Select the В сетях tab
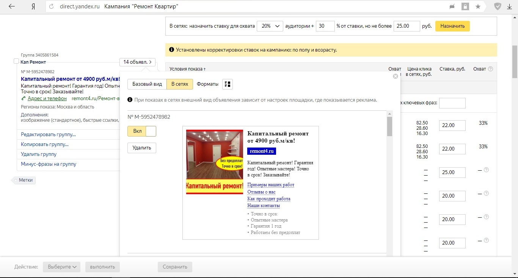Viewport: 518px width, 278px height. coord(180,84)
